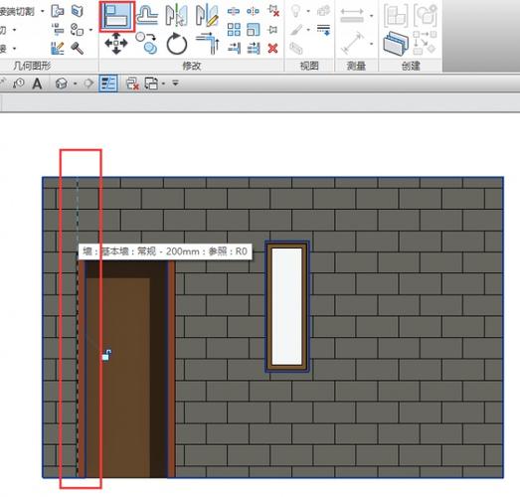
Task: Choose Mirror - Pick Axis tool
Action: pyautogui.click(x=176, y=15)
